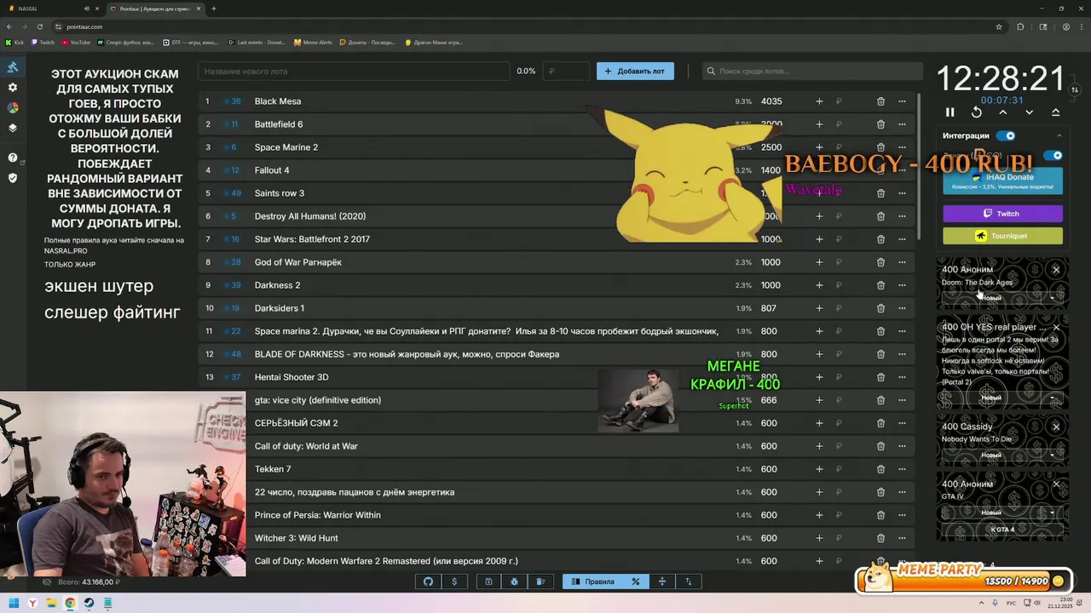
Task: Open settings gear in left sidebar
Action: coord(12,88)
